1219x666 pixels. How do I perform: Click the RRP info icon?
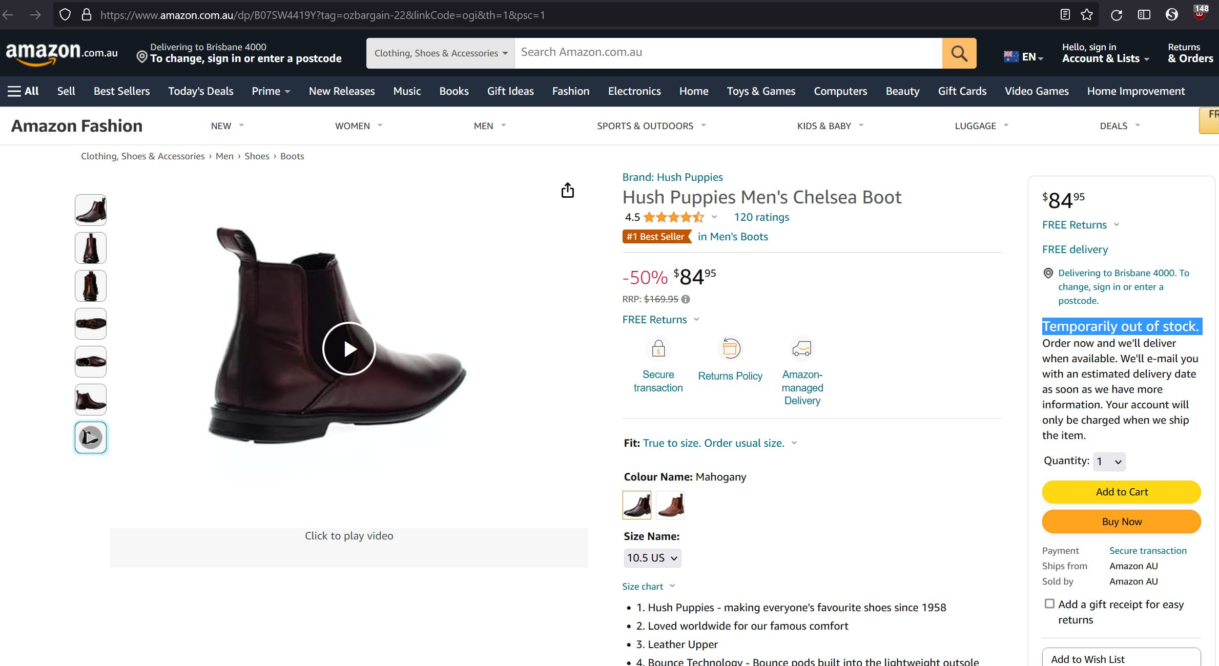(x=686, y=299)
